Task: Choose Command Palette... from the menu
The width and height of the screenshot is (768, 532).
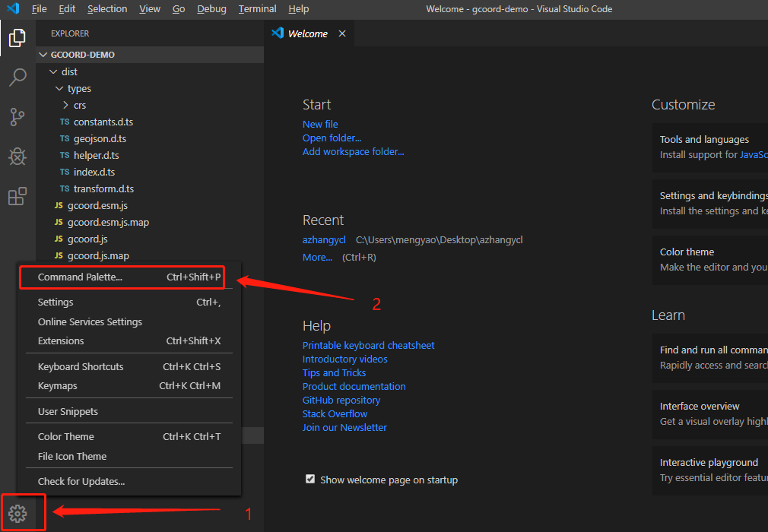Action: click(x=129, y=277)
